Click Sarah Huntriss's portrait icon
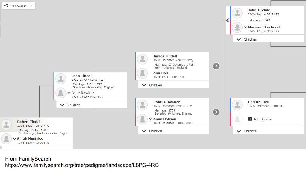Screen dimensions: 306x185 pos(6,139)
